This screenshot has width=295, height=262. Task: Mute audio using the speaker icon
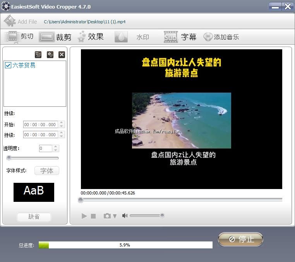pos(125,216)
